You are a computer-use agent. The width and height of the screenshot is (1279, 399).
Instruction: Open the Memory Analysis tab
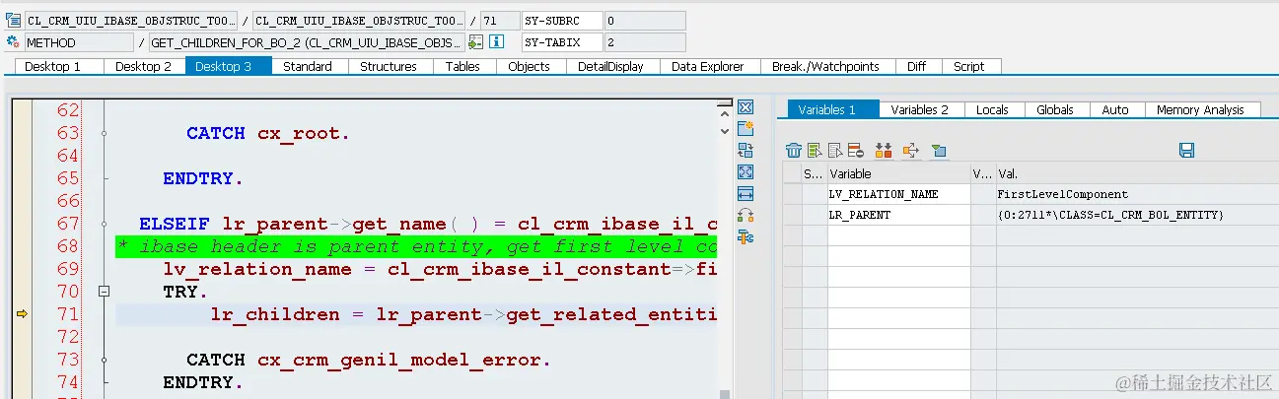(1200, 109)
